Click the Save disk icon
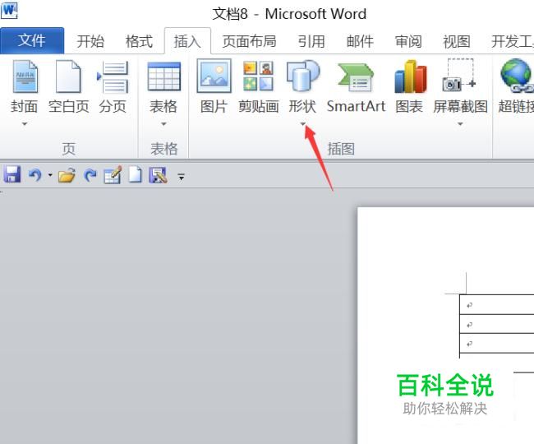 coord(12,175)
